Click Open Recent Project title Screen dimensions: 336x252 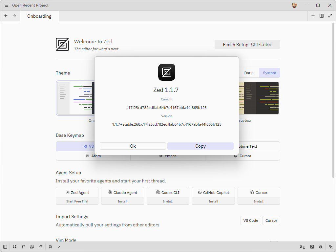click(x=30, y=5)
